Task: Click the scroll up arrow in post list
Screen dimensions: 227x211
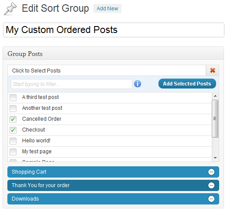Action: (215, 96)
